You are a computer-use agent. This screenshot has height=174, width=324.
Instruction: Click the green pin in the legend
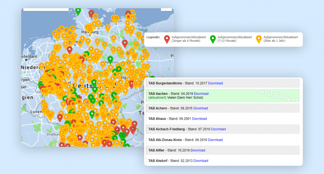(x=213, y=39)
